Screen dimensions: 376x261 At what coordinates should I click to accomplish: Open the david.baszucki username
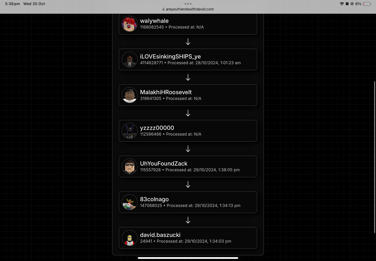pyautogui.click(x=160, y=235)
